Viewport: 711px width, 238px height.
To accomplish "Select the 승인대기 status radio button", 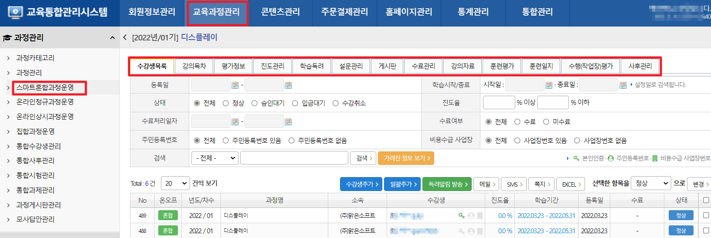I will (x=255, y=104).
